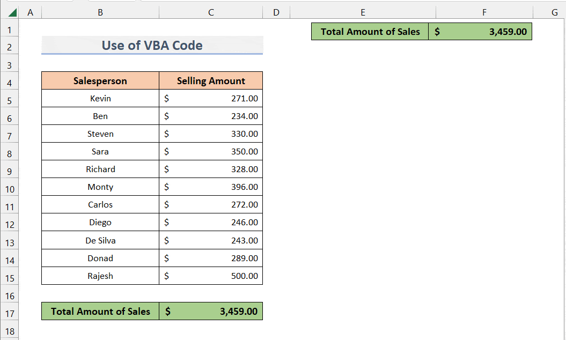Click the 'Use of VBA Code' title cell
This screenshot has width=566, height=340.
pyautogui.click(x=152, y=45)
